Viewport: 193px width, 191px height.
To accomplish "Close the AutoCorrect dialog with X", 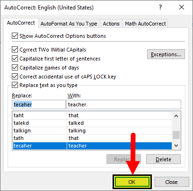I will click(182, 7).
